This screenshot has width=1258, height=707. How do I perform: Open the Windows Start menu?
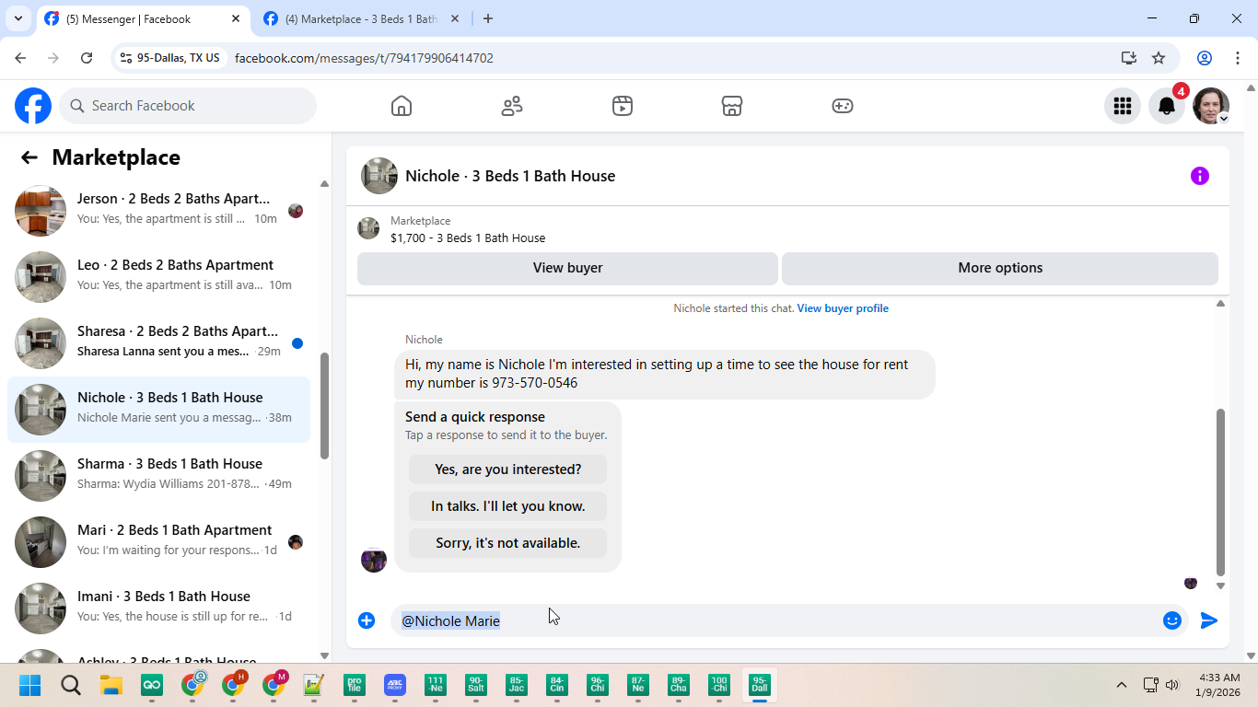click(x=30, y=685)
